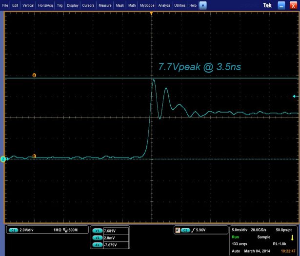Viewport: 300px width, 256px height.
Task: Click the Run acquisition status
Action: tap(236, 236)
